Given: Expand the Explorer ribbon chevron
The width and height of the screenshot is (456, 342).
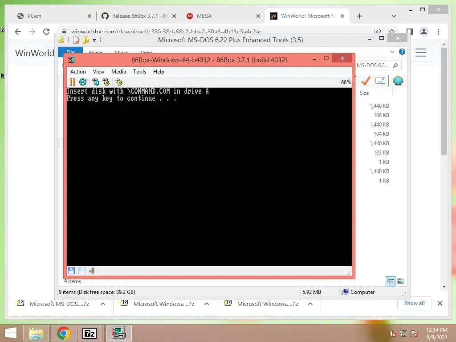Looking at the screenshot, I should point(392,52).
